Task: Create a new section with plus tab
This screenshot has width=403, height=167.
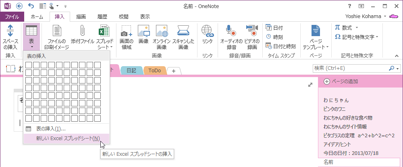Action: click(x=174, y=71)
